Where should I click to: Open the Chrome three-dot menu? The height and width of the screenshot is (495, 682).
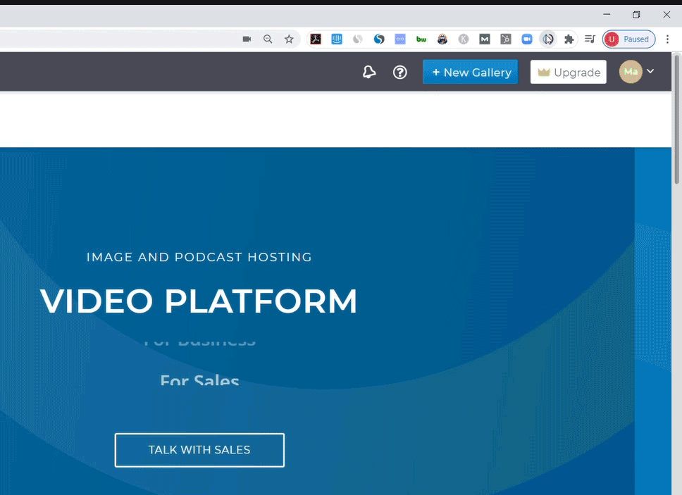667,39
